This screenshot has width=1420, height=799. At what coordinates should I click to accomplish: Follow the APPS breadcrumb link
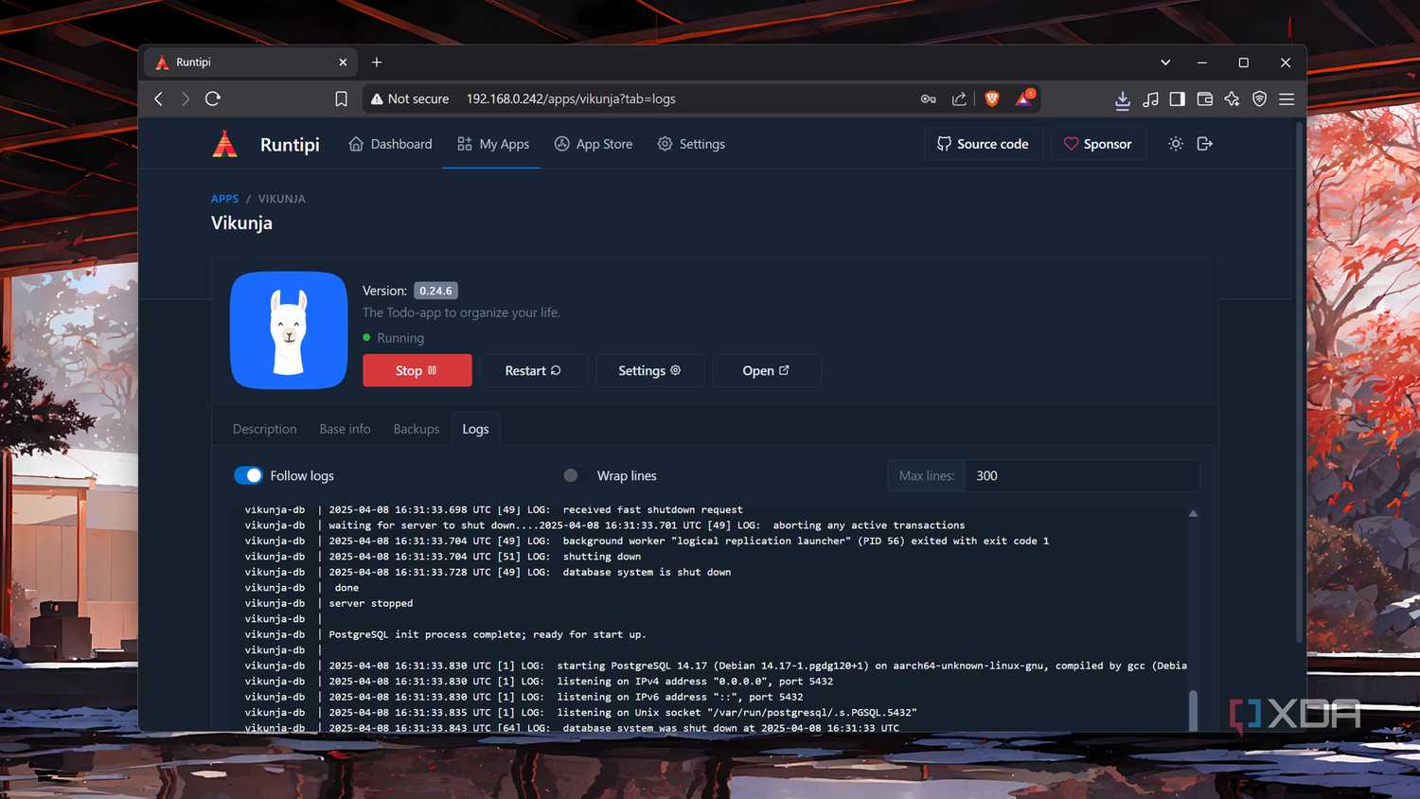pos(224,199)
